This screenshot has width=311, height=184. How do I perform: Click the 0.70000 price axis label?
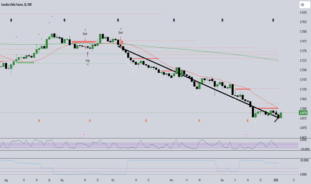[303, 109]
